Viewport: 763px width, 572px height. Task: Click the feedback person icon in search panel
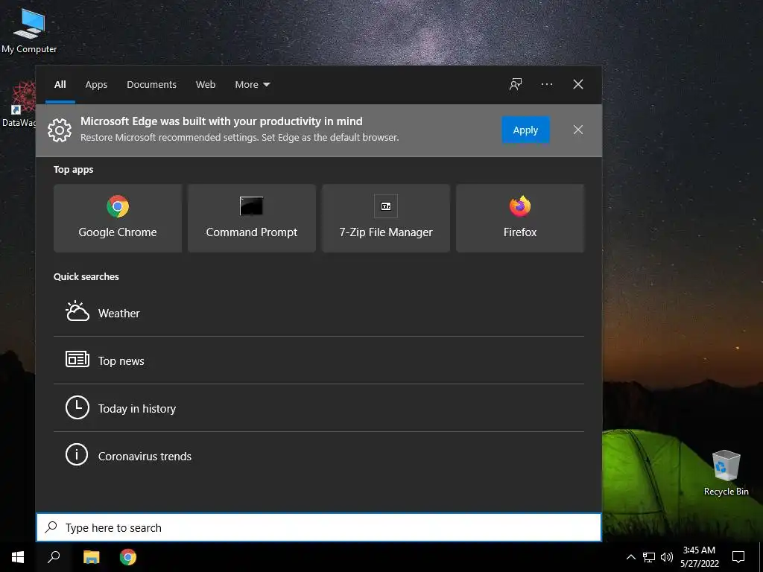516,84
